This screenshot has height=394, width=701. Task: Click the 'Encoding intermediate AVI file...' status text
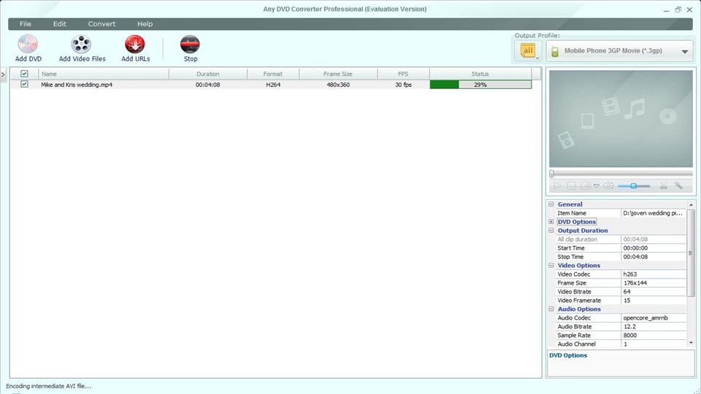click(48, 386)
